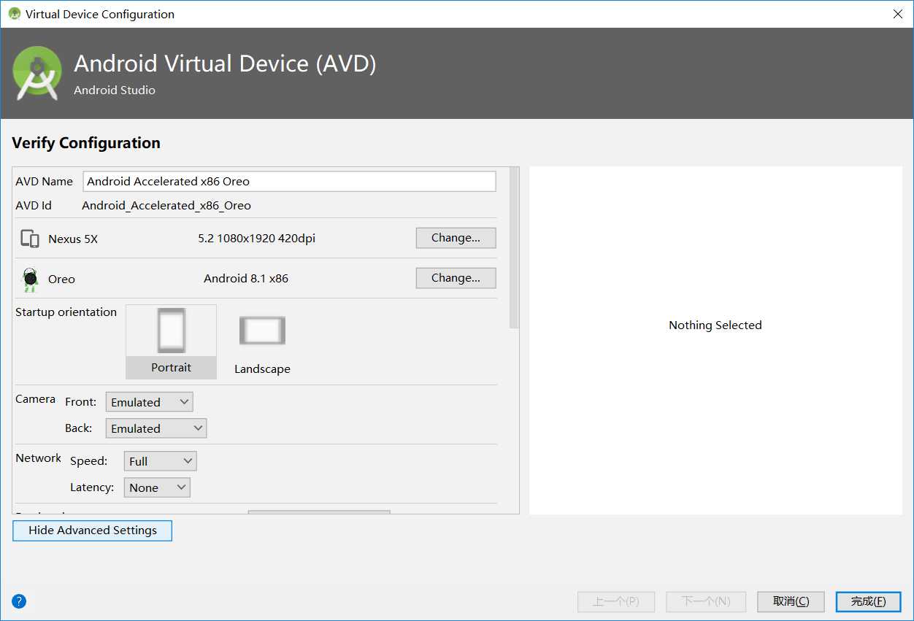914x621 pixels.
Task: Click Change button for Oreo image
Action: [x=456, y=278]
